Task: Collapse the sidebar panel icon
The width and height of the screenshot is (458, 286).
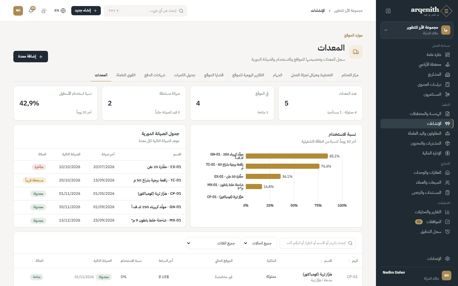Action: click(388, 11)
